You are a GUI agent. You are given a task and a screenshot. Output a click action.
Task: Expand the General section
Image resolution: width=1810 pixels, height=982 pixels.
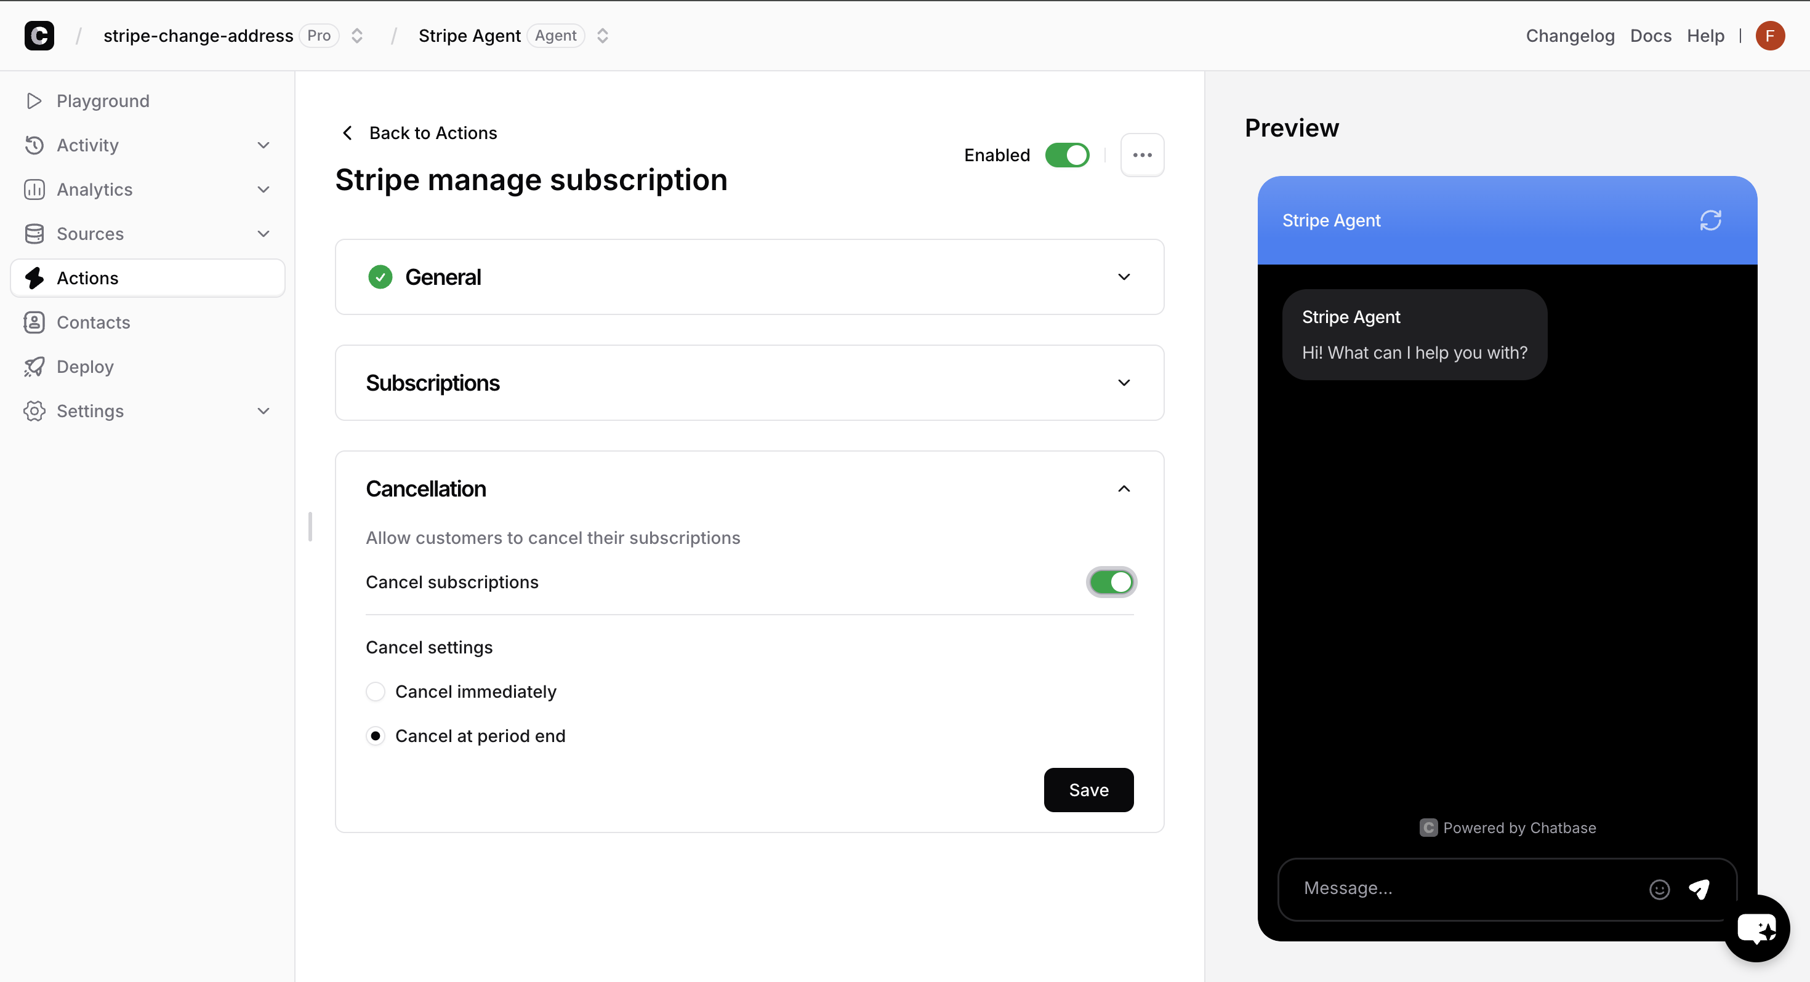coord(1124,277)
